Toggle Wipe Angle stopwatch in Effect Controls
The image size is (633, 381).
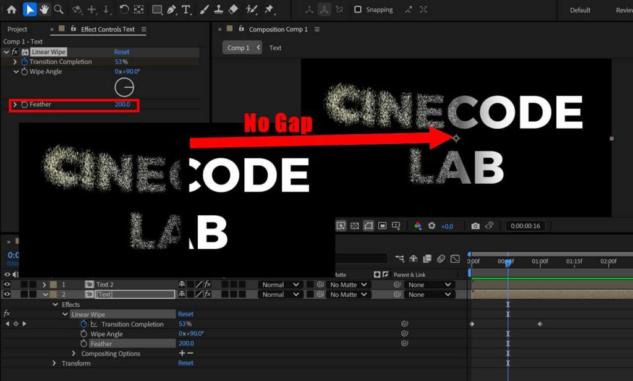(24, 72)
